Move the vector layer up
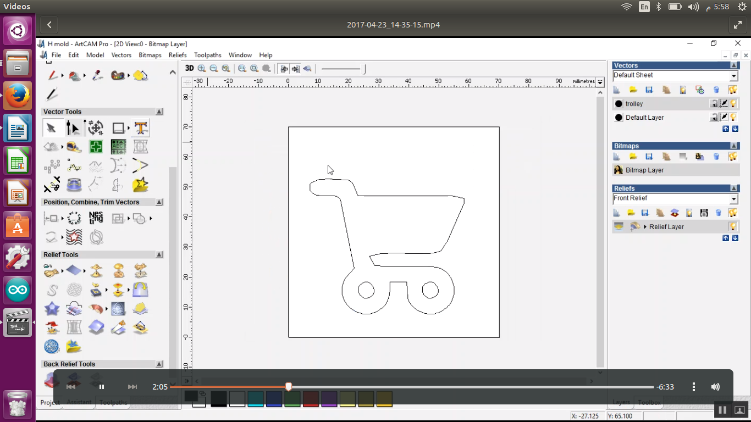The height and width of the screenshot is (422, 751). 726,129
